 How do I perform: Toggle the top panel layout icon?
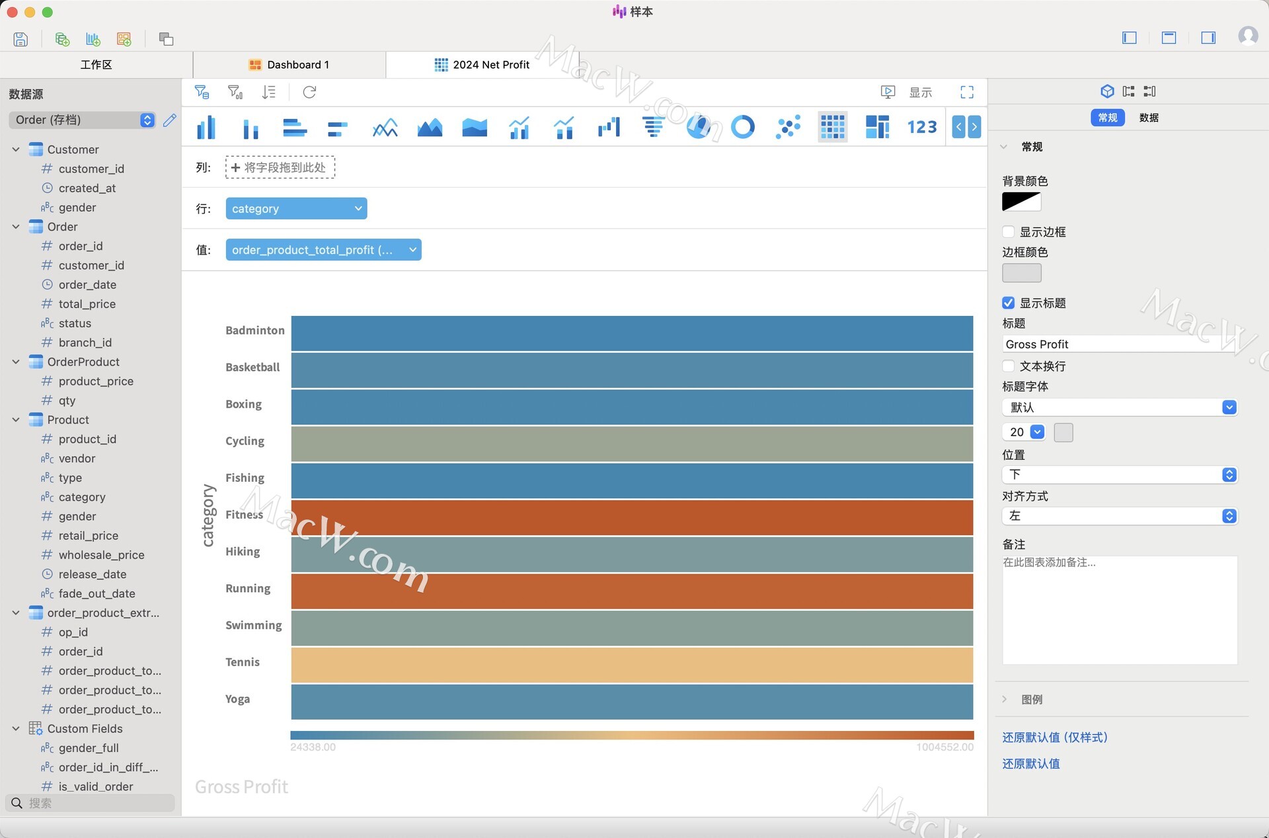1169,38
